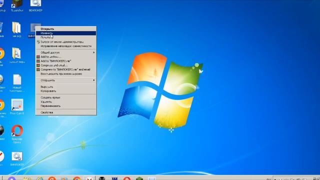Viewport: 320px width, 180px height.
Task: Click WinRAR icon of Add to "ВИНЛОКЕР2.rar"
Action: pyautogui.click(x=38, y=61)
